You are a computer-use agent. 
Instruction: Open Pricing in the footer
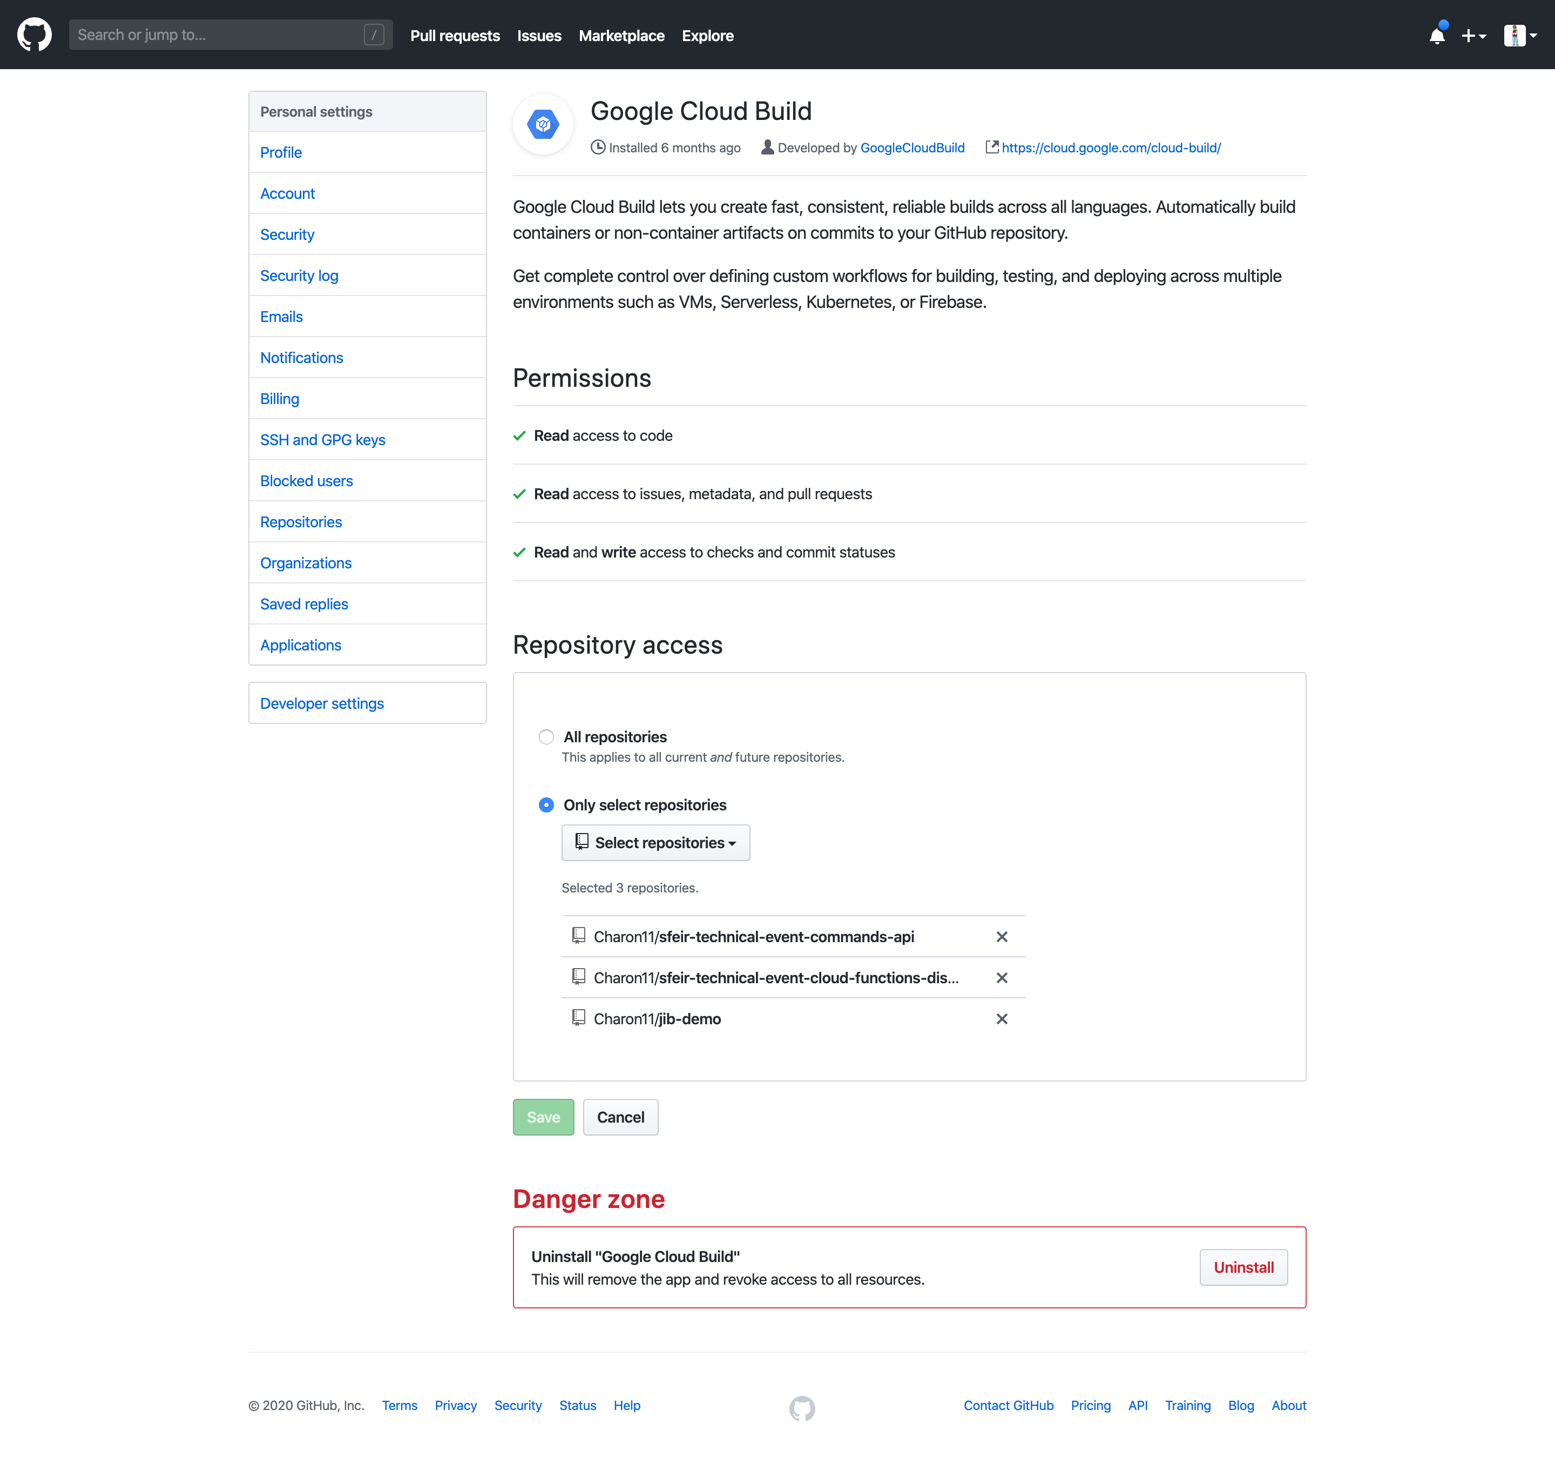click(x=1091, y=1405)
